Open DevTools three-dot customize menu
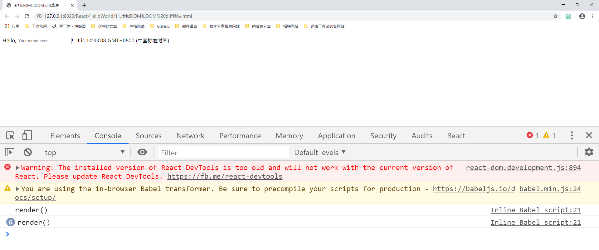Viewport: 599px width, 250px height. point(572,135)
